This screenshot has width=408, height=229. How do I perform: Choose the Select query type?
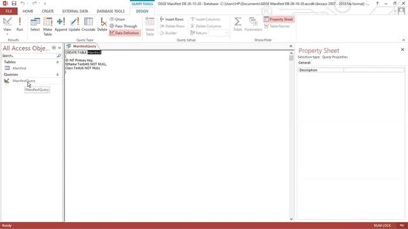pos(35,24)
